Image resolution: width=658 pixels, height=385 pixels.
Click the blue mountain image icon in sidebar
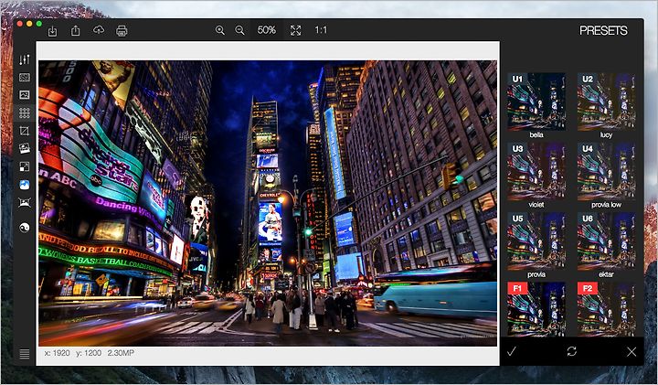[x=25, y=185]
